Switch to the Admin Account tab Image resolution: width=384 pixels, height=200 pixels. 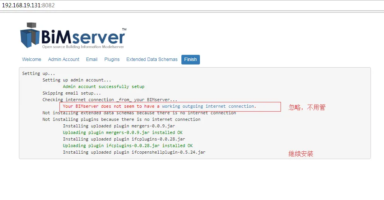point(64,59)
